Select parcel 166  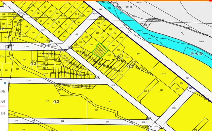click(41, 37)
